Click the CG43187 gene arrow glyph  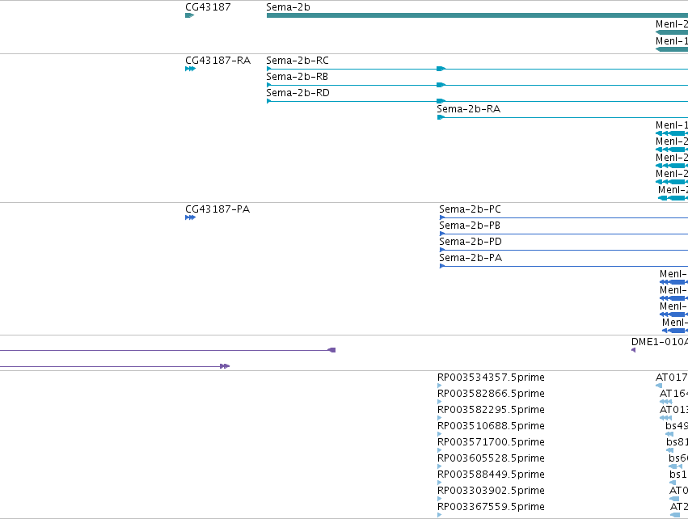point(189,15)
